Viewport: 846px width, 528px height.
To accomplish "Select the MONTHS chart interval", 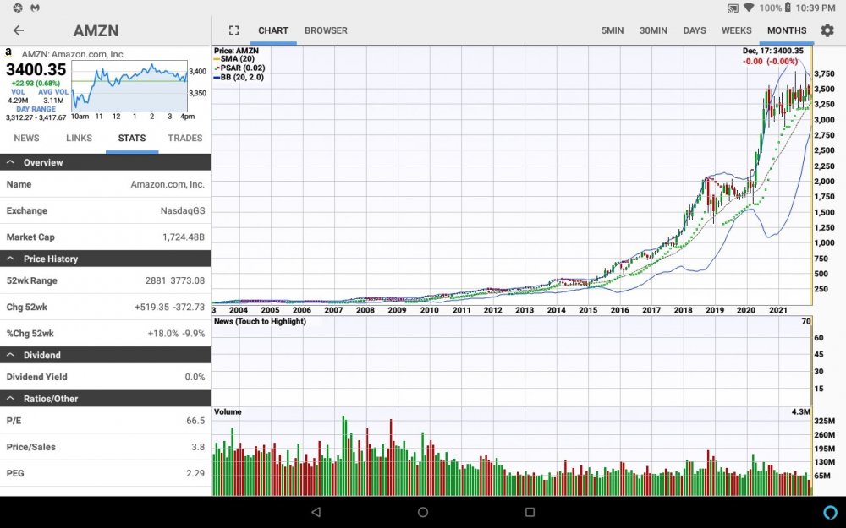I will [787, 30].
